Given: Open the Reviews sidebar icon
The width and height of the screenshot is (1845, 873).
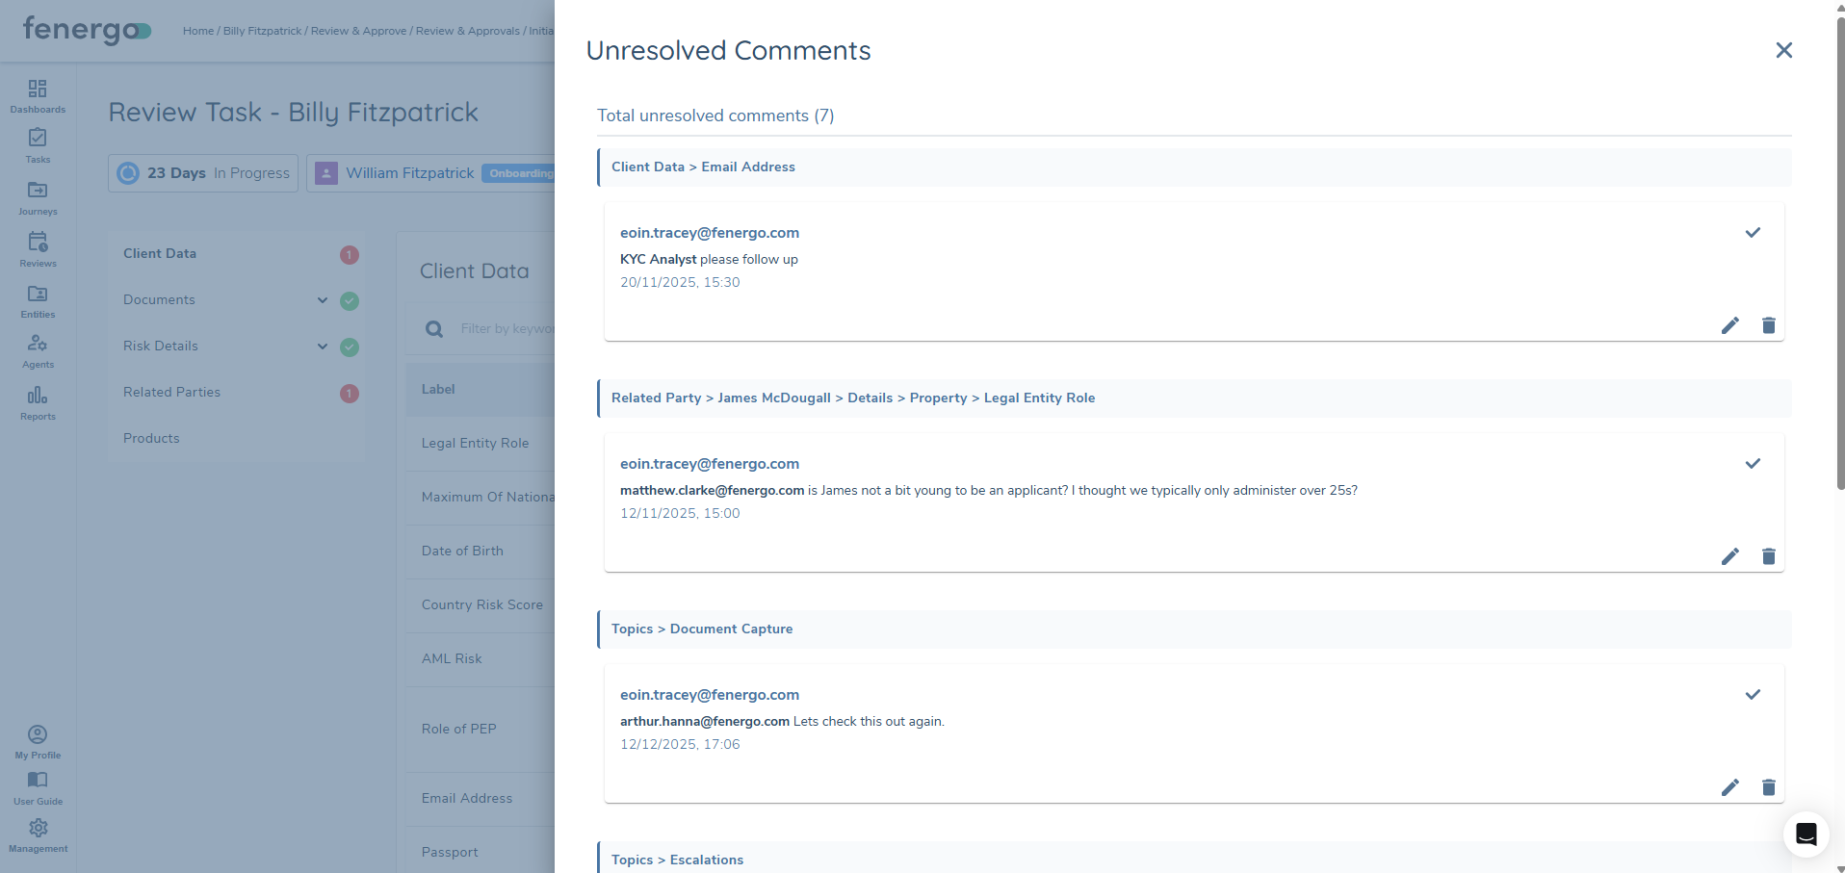Looking at the screenshot, I should click(x=38, y=248).
